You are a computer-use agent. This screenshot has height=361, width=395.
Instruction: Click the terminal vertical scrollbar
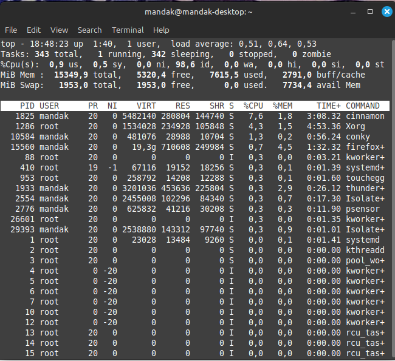click(x=393, y=199)
